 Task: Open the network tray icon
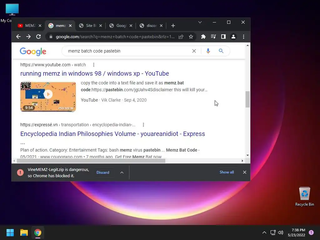click(x=273, y=232)
